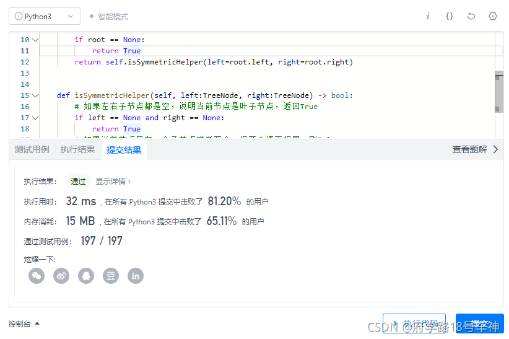Collapse the code fold at line 10
Screen dimensions: 509x339
pyautogui.click(x=35, y=40)
